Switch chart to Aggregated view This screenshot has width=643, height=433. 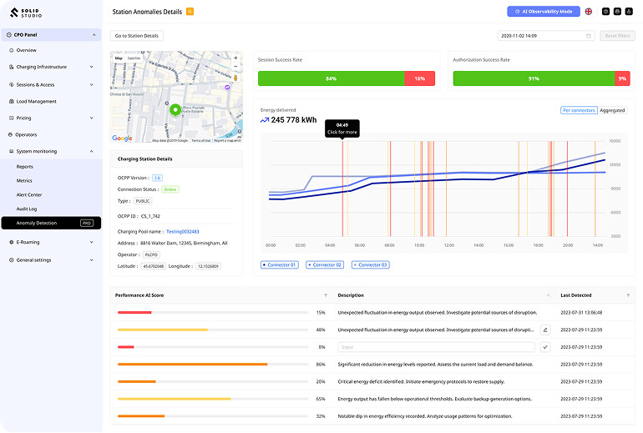pyautogui.click(x=612, y=110)
